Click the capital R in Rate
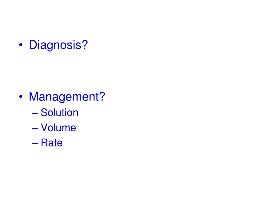 (44, 143)
